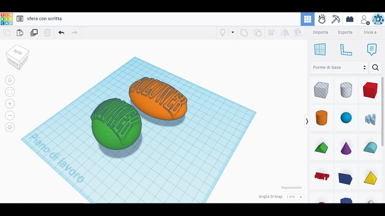Select the hole box shape
The height and width of the screenshot is (216, 385).
[321, 90]
